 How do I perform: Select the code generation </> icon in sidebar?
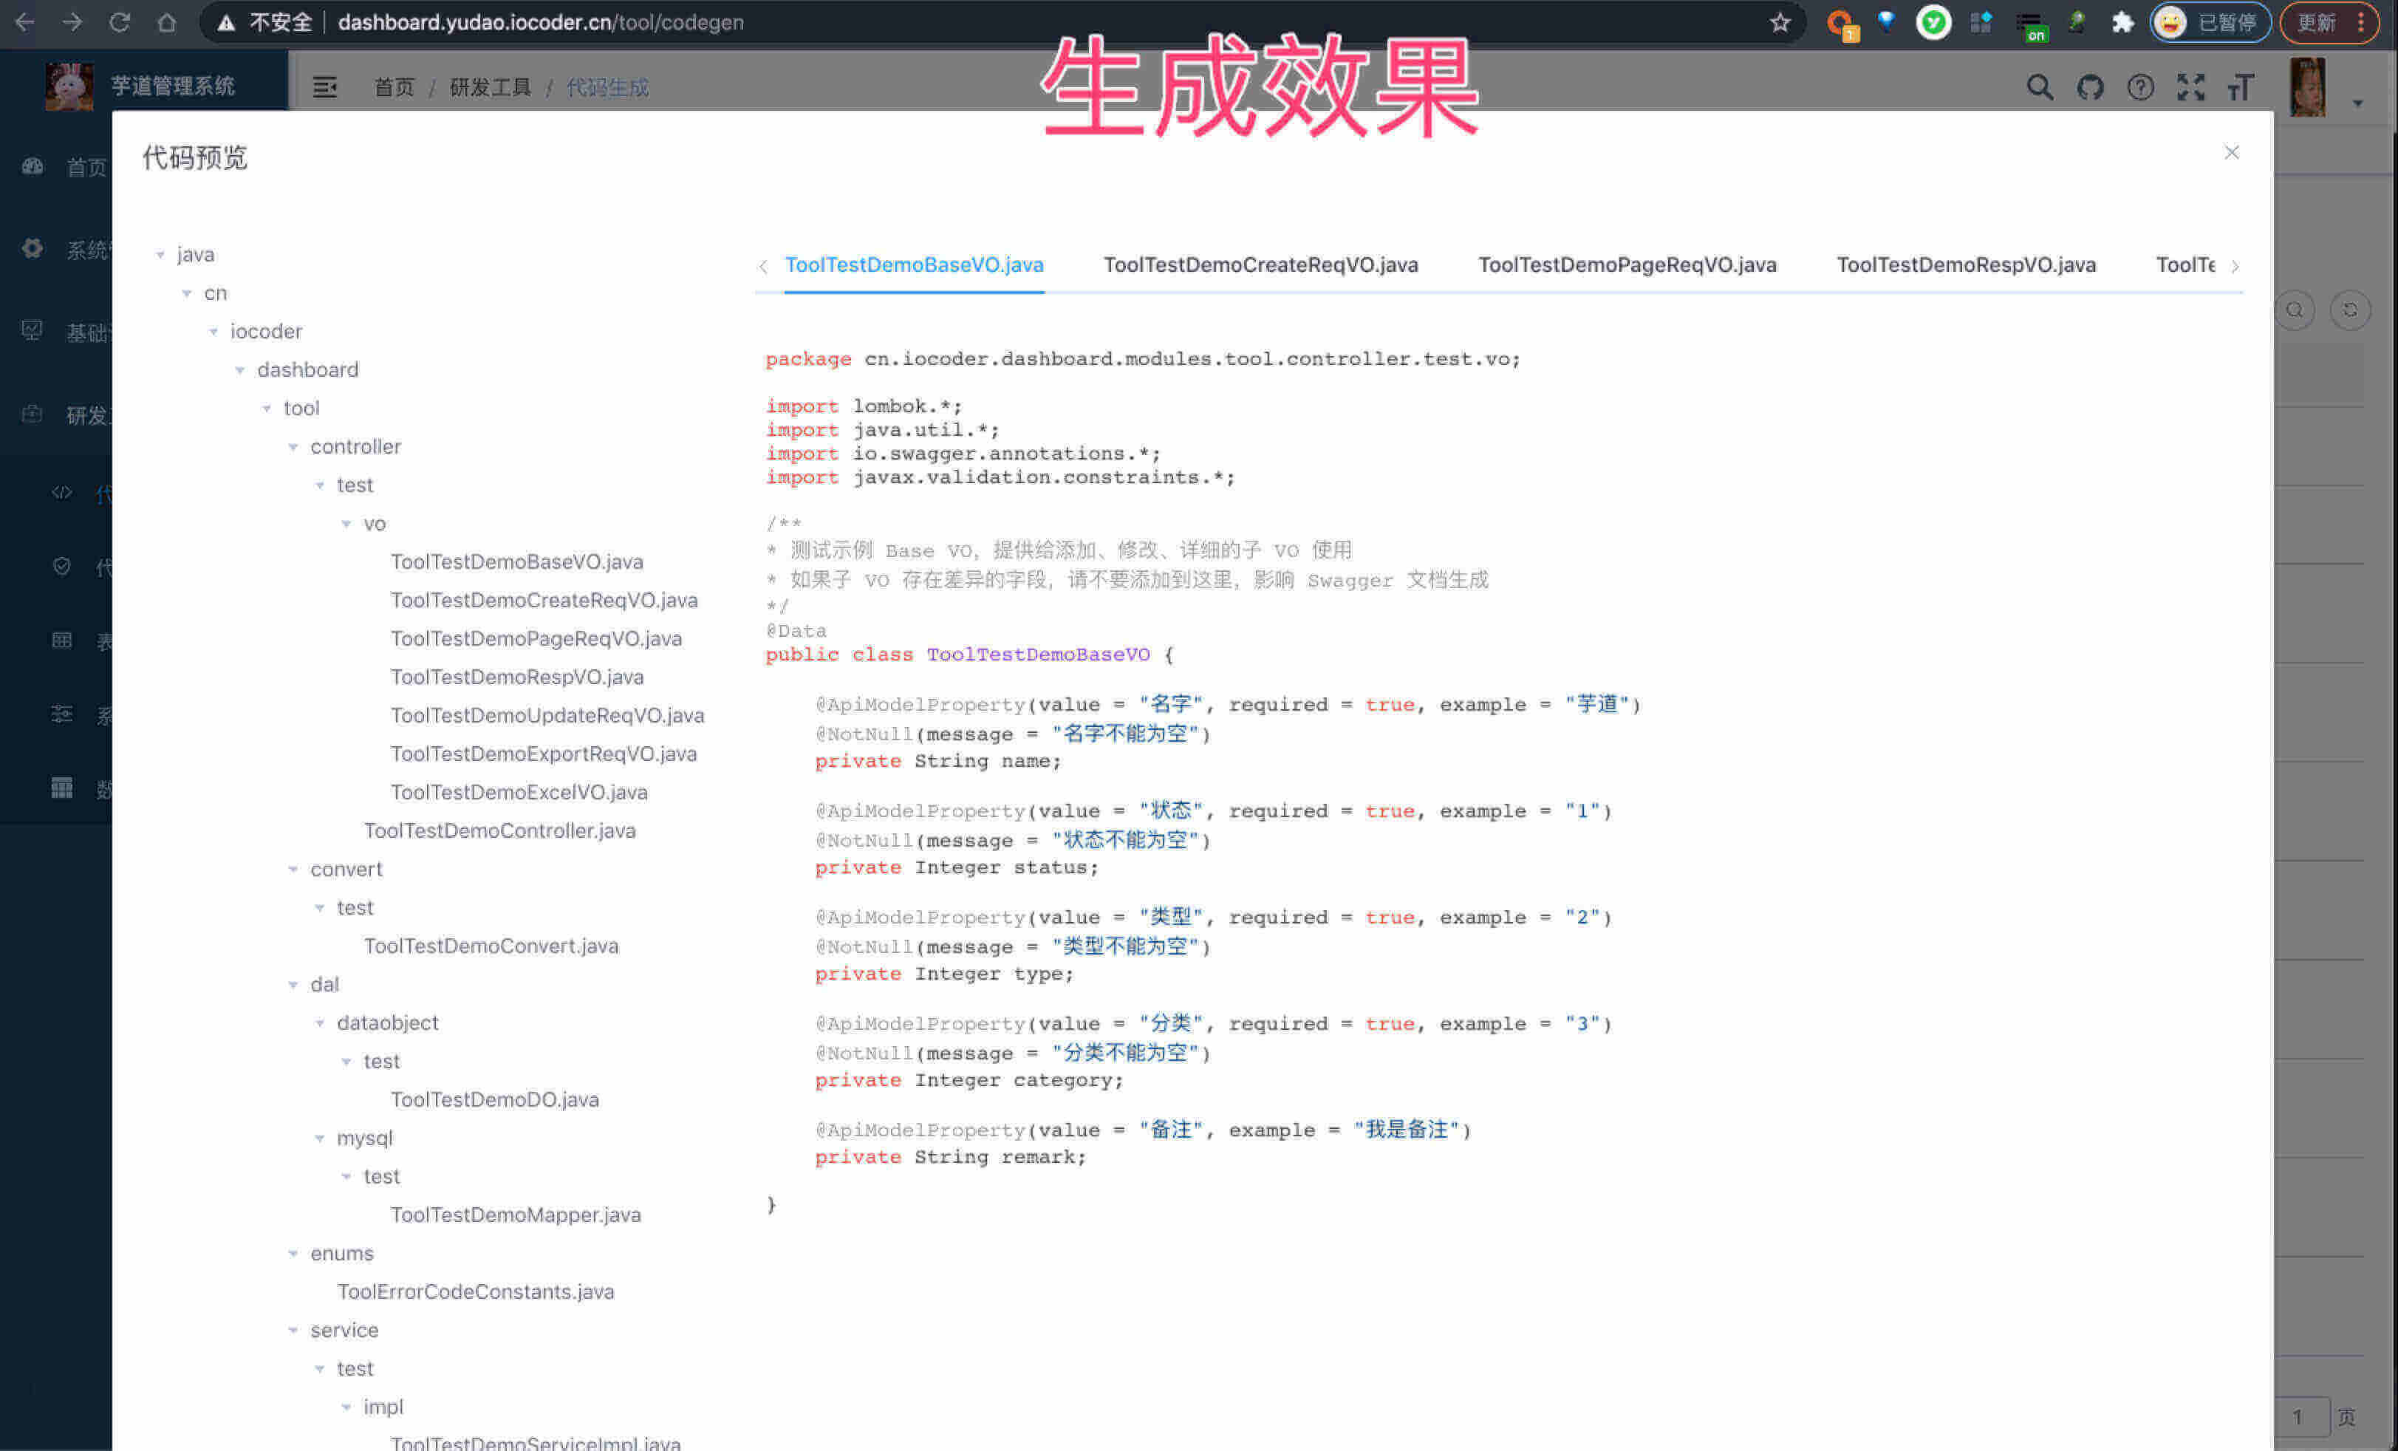point(61,494)
